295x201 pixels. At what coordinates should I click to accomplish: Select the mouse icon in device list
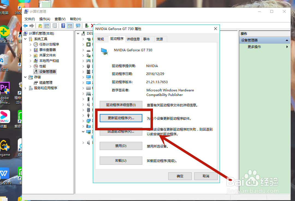click(x=88, y=110)
